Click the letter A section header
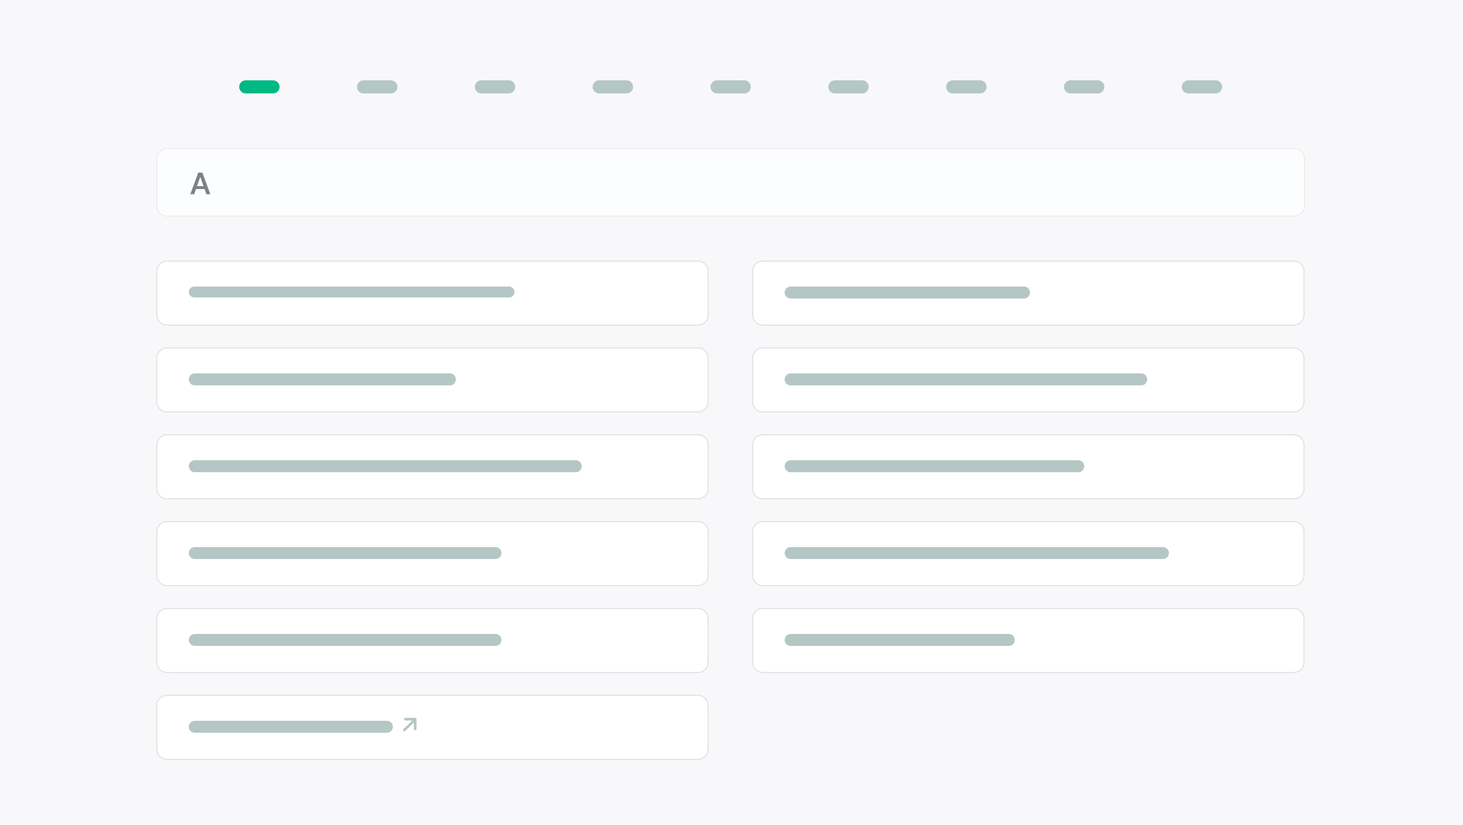Screen dimensions: 1463x825 (x=200, y=183)
